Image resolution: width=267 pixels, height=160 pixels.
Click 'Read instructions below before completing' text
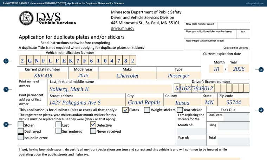[75, 43]
